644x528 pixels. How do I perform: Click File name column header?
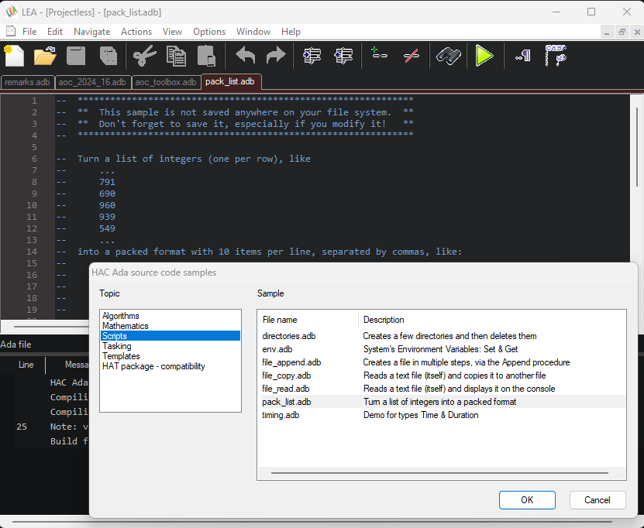308,320
